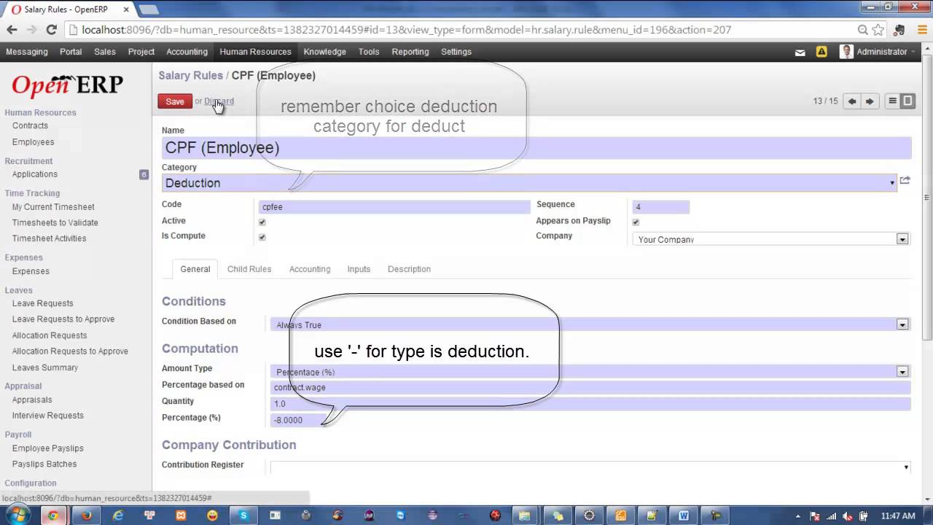The height and width of the screenshot is (525, 933).
Task: Open the Reporting menu
Action: pyautogui.click(x=410, y=52)
